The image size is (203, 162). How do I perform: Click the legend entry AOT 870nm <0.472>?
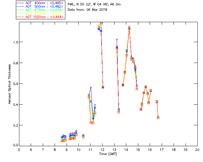(x=40, y=13)
